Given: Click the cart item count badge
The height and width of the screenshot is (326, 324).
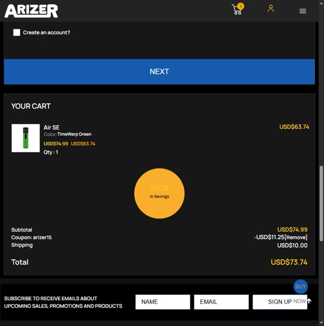Looking at the screenshot, I should [x=240, y=7].
